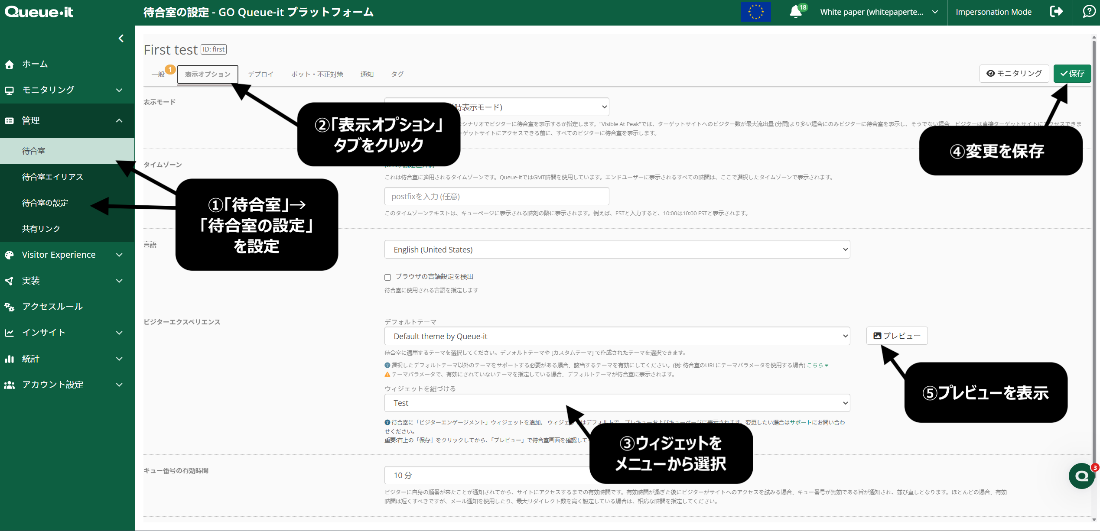The height and width of the screenshot is (531, 1100).
Task: Click the notification bell icon
Action: coord(795,12)
